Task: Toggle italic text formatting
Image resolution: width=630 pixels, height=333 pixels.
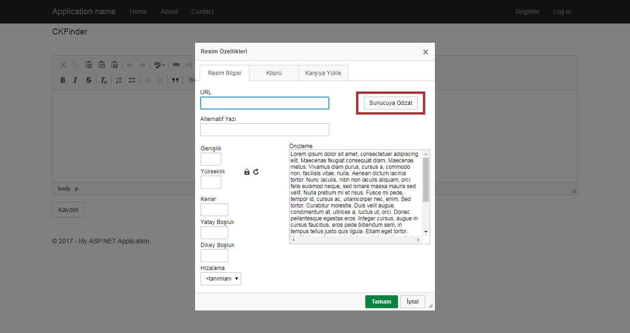Action: 75,80
